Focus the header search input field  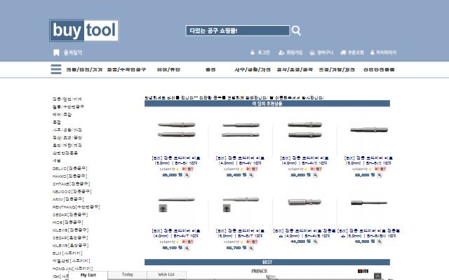[237, 31]
